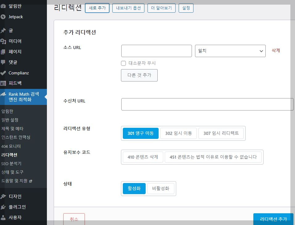The height and width of the screenshot is (225, 295).
Task: Choose 410 콘텐츠 삭제 maintenance code
Action: 143,157
